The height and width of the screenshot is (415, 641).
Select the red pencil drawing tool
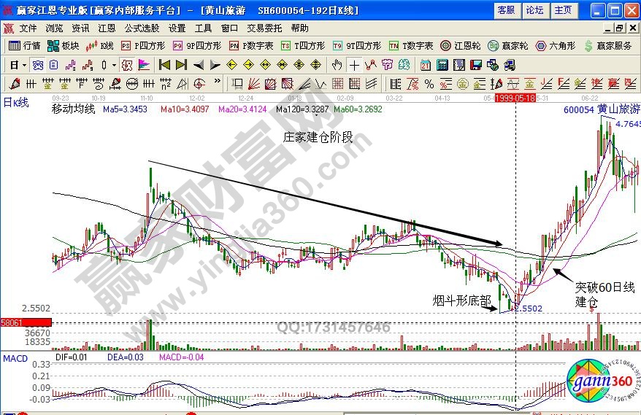click(x=15, y=84)
